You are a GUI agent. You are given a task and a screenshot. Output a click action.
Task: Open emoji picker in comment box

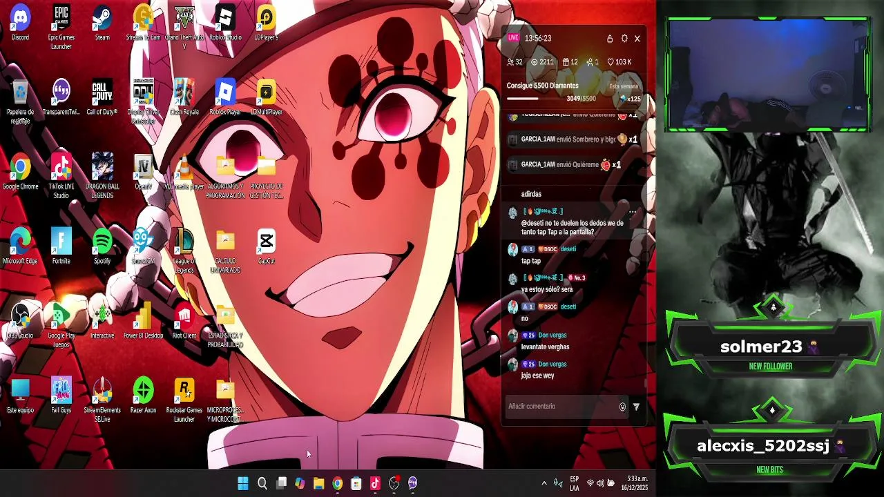pos(622,407)
